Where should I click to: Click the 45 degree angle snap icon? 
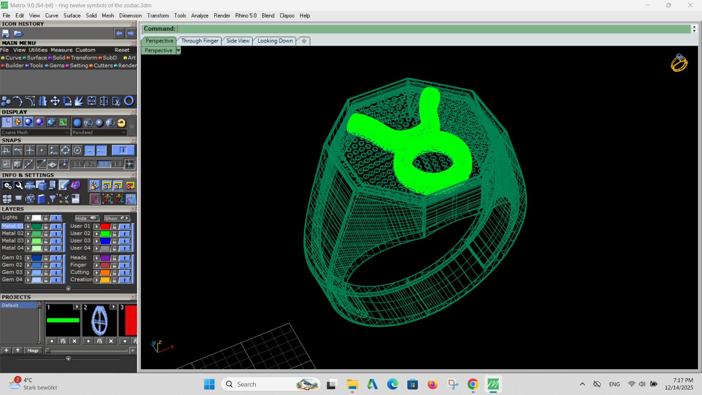[x=41, y=164]
